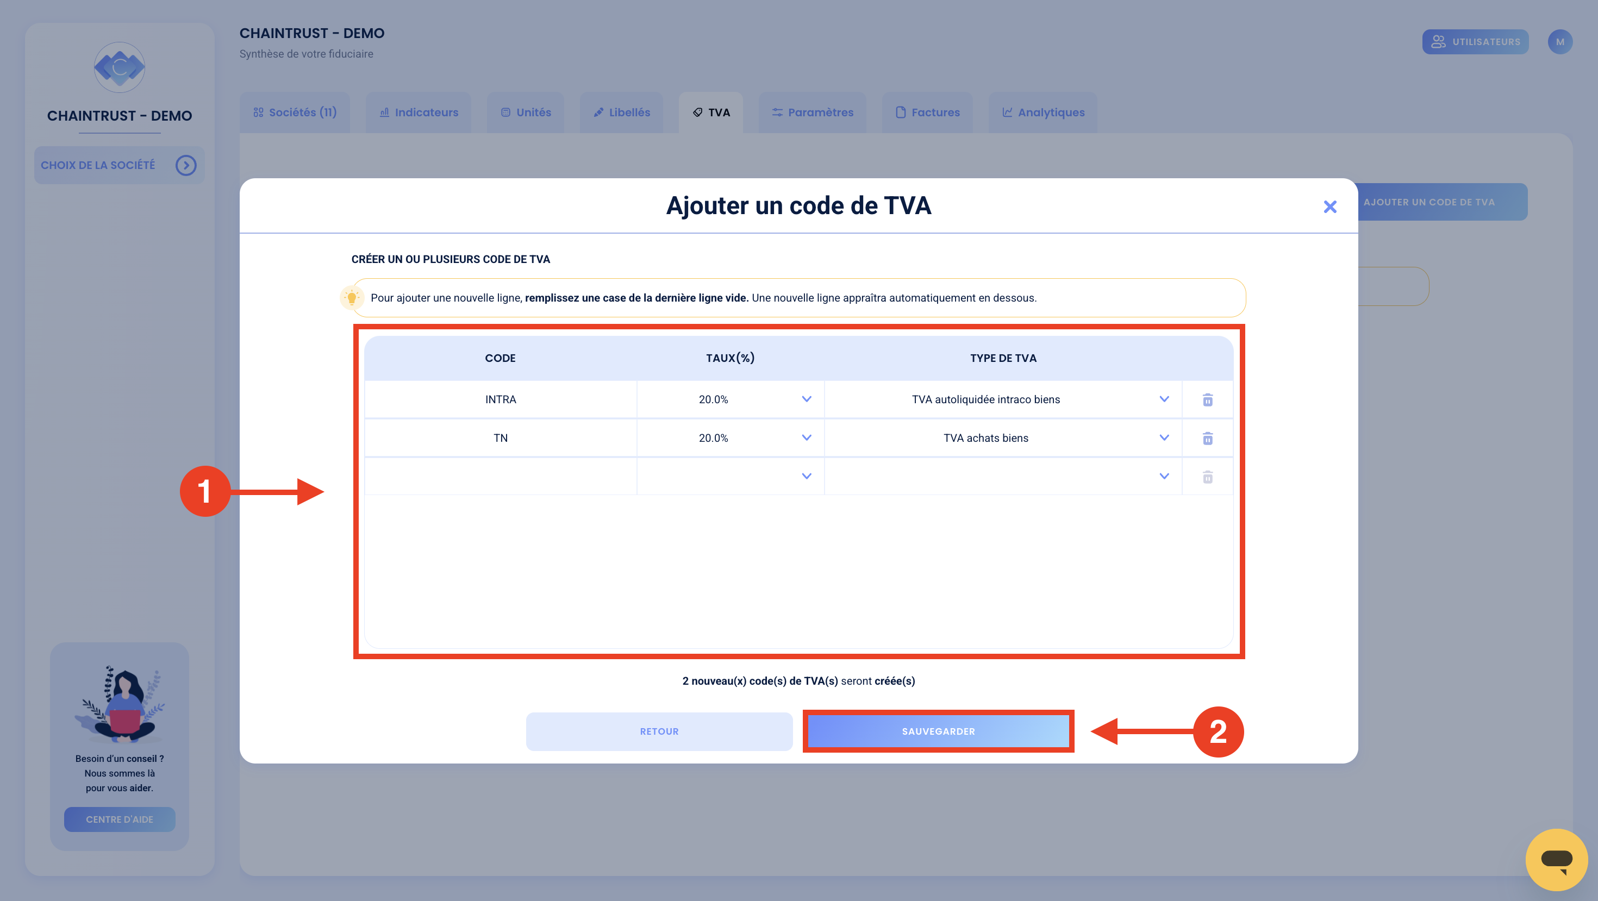Edit the TN code cell

[x=500, y=438]
